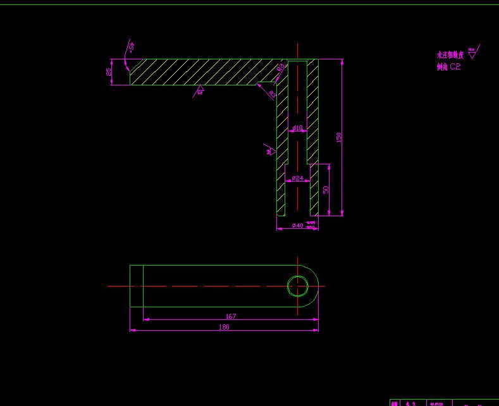The height and width of the screenshot is (406, 499).
Task: Click the 45° chamfer angle label
Action: click(132, 47)
